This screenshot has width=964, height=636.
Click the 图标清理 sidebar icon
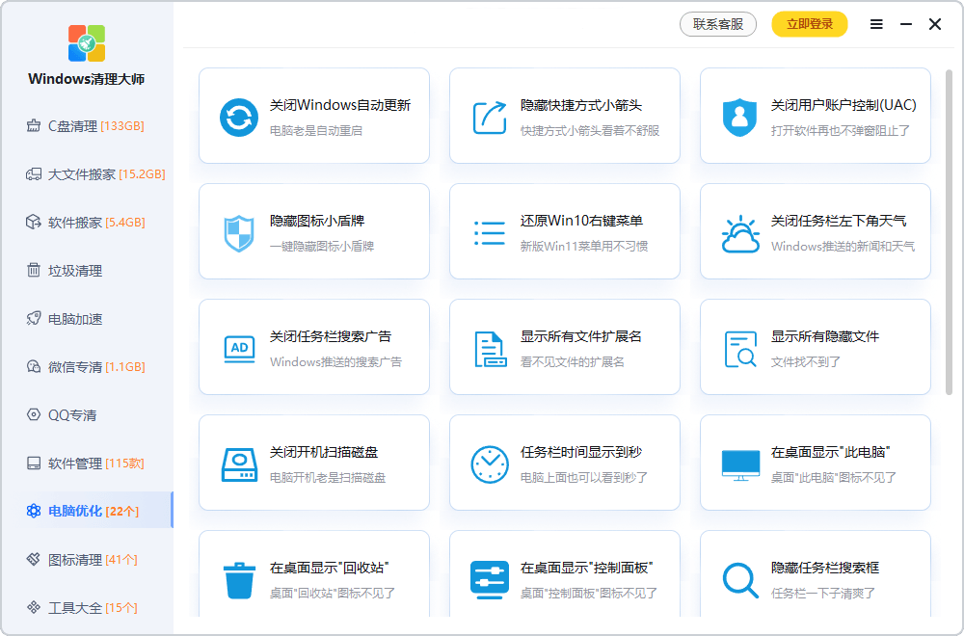click(34, 559)
